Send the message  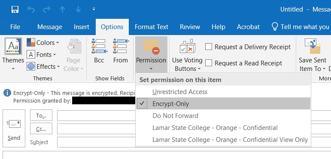[x=14, y=128]
